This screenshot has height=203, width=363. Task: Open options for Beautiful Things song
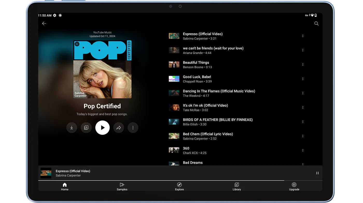[303, 65]
